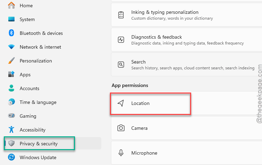Open Camera app permission
Screen dimensions: 262x165
coord(186,128)
